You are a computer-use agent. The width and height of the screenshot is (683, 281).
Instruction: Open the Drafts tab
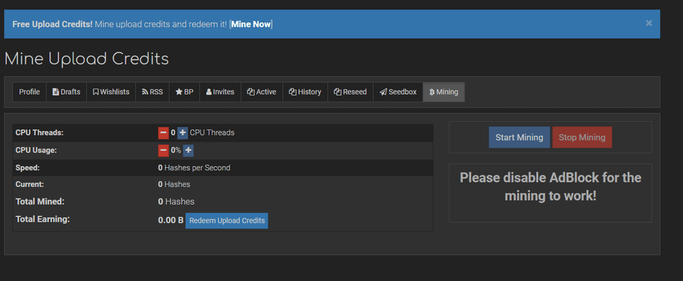tap(66, 92)
